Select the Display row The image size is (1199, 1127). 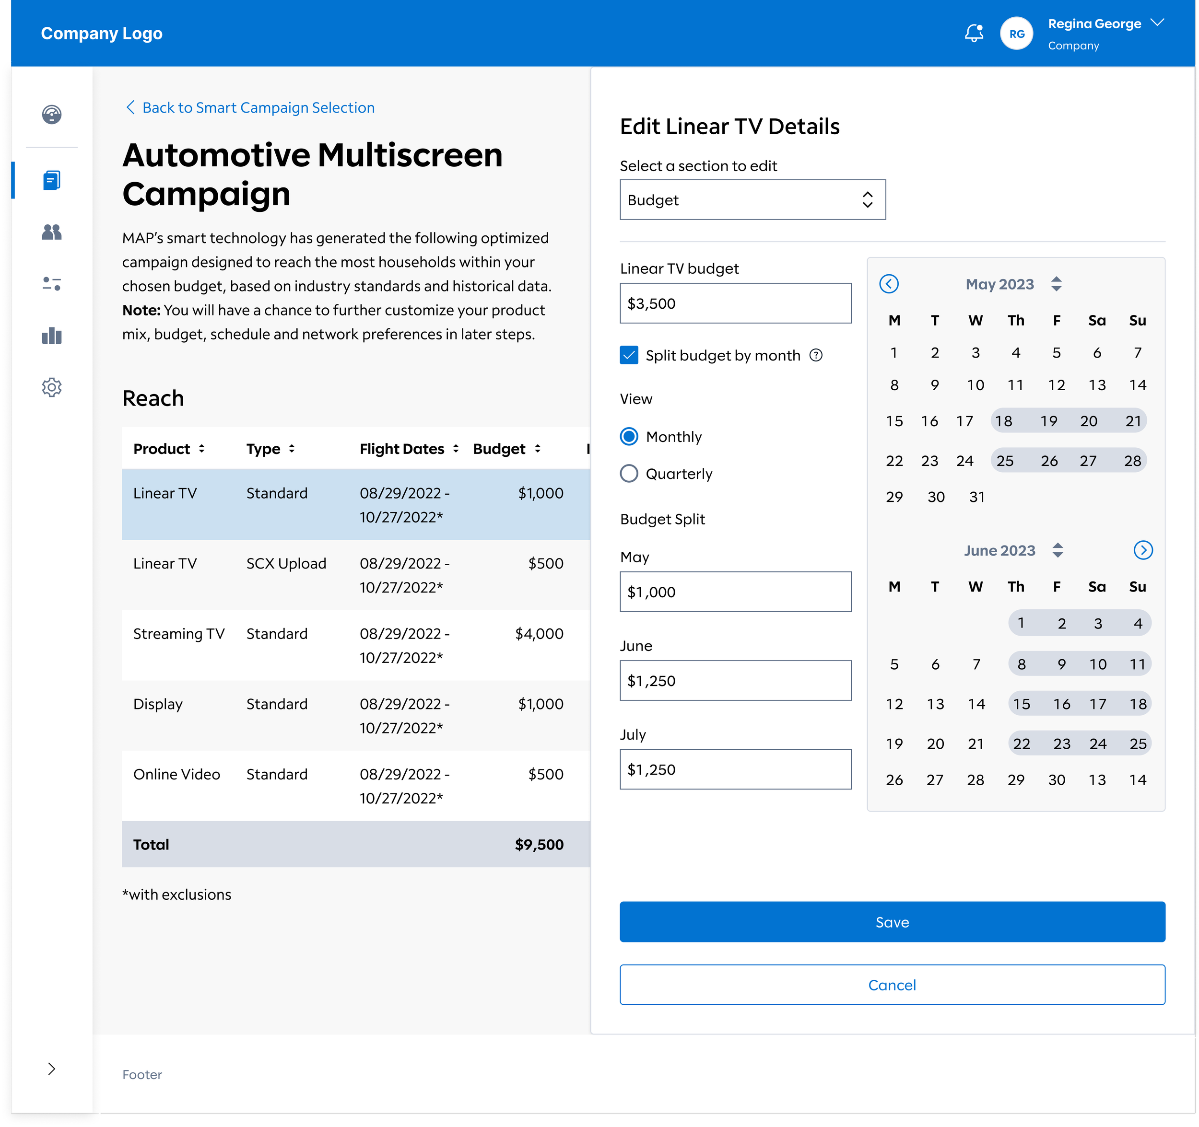[356, 716]
